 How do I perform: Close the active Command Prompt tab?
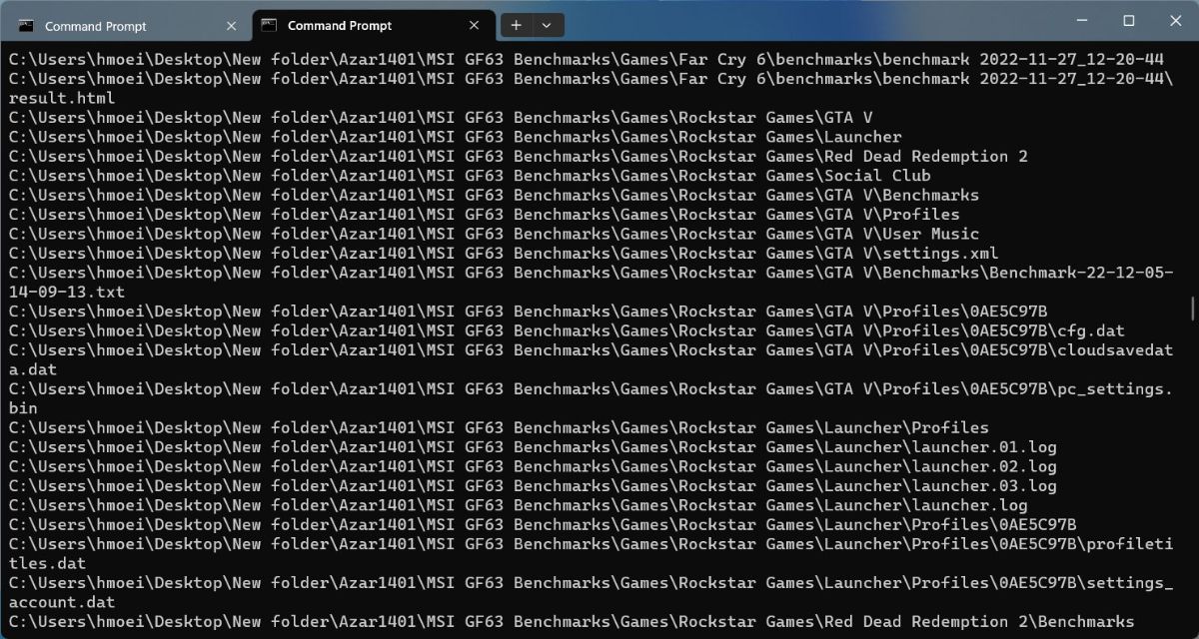pyautogui.click(x=475, y=26)
